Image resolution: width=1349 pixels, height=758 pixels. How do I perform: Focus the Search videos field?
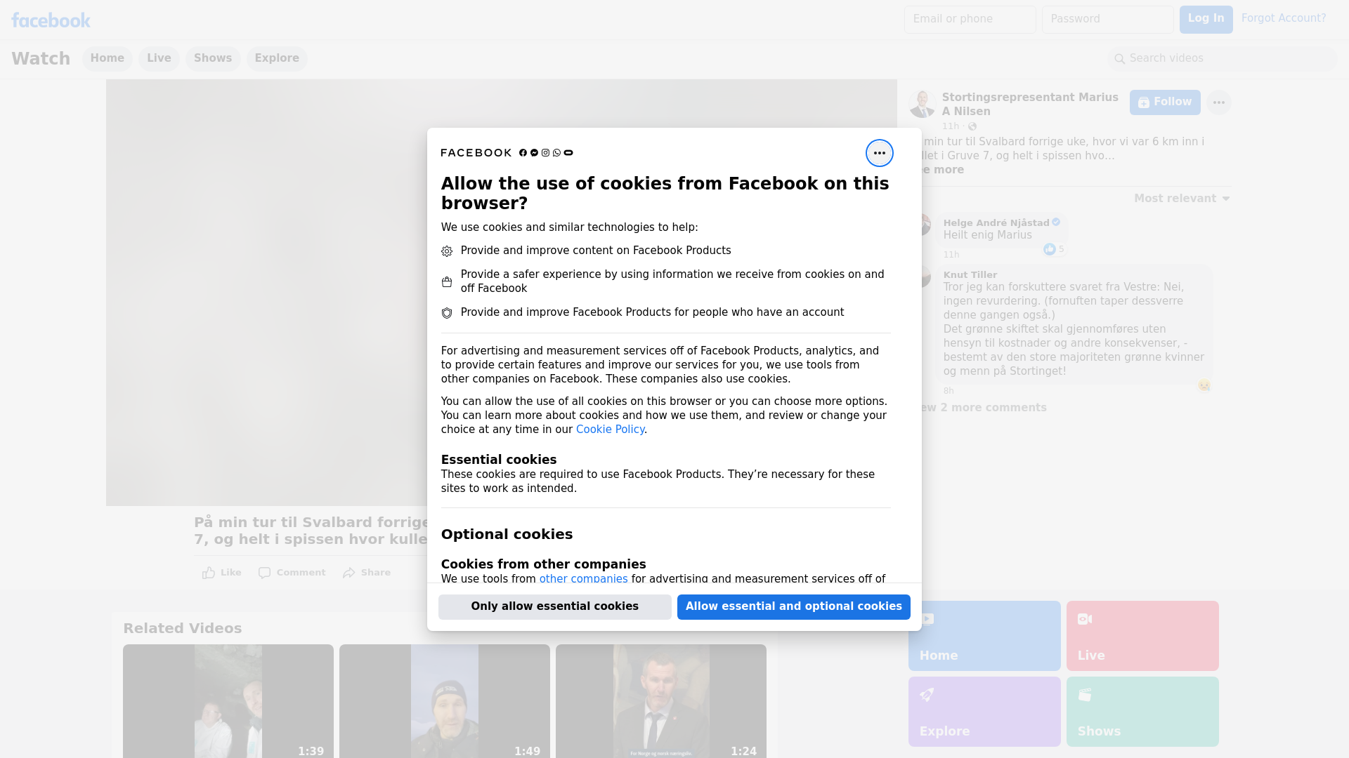click(1223, 59)
